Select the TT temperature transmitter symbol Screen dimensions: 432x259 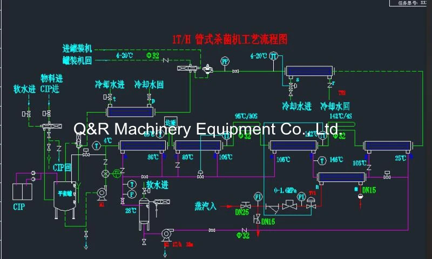tap(273, 56)
